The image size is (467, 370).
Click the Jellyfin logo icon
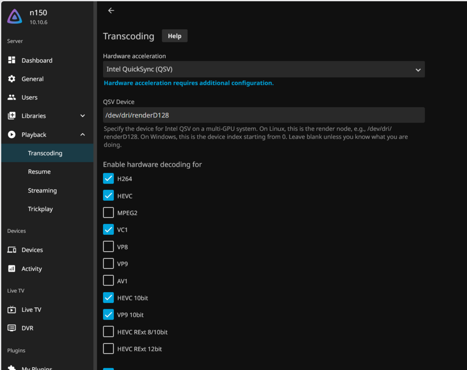pos(15,16)
